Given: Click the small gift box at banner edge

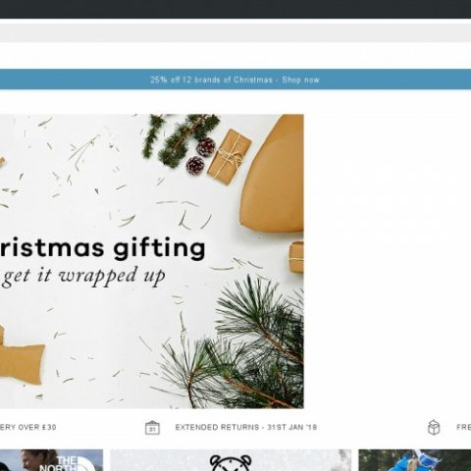Looking at the screenshot, I should [x=296, y=257].
